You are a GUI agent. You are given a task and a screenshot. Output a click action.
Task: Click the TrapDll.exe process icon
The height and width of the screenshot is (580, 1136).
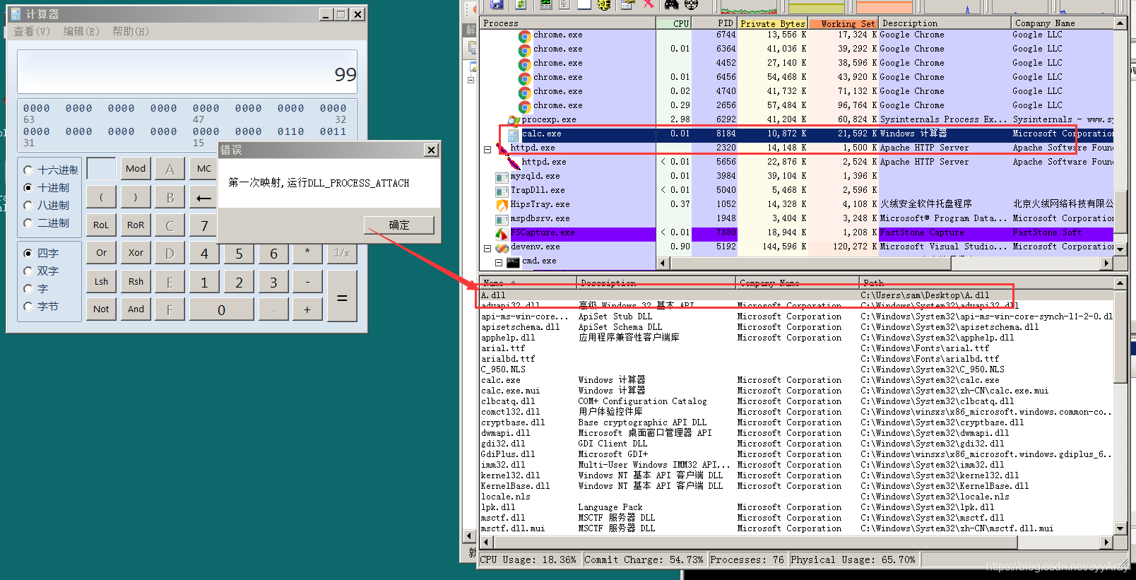502,191
